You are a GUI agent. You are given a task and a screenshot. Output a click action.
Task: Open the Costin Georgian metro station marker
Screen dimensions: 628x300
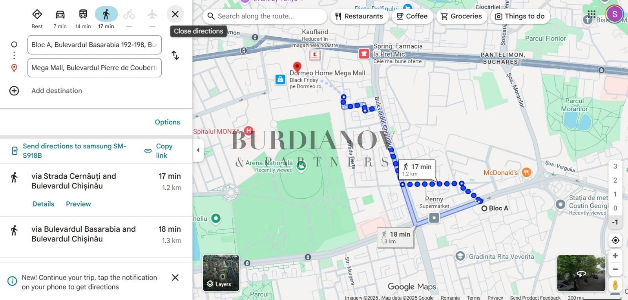click(560, 205)
